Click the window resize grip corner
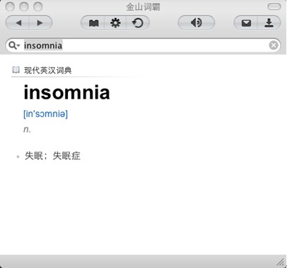The height and width of the screenshot is (268, 287). pos(281,262)
